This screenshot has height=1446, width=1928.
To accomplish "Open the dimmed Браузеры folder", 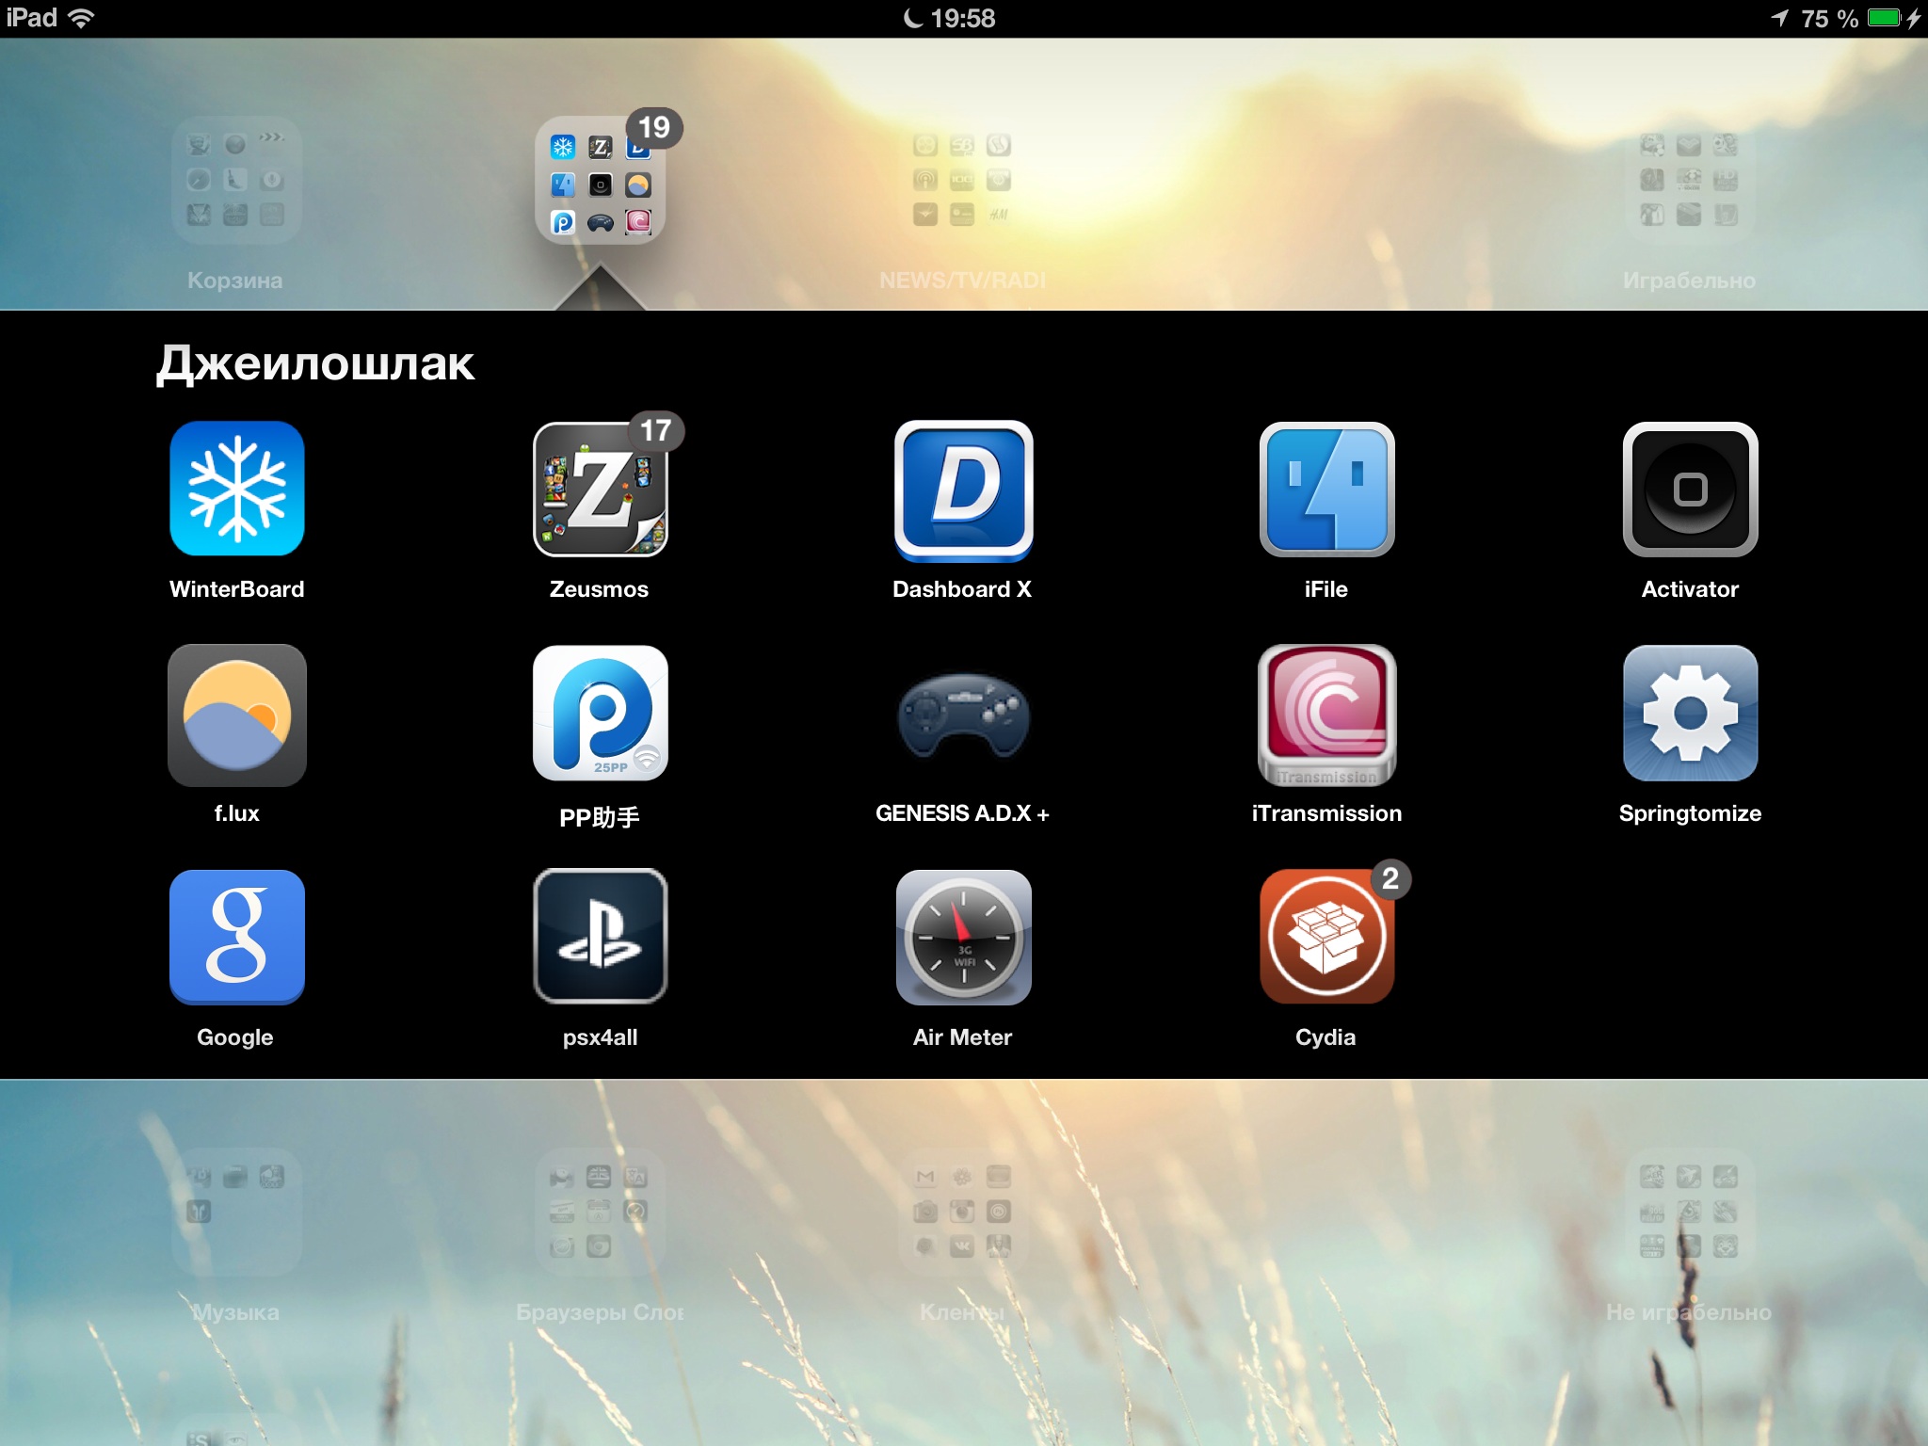I will (x=599, y=1212).
